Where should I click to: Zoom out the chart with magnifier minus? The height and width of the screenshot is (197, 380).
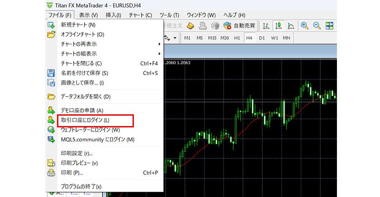[317, 26]
